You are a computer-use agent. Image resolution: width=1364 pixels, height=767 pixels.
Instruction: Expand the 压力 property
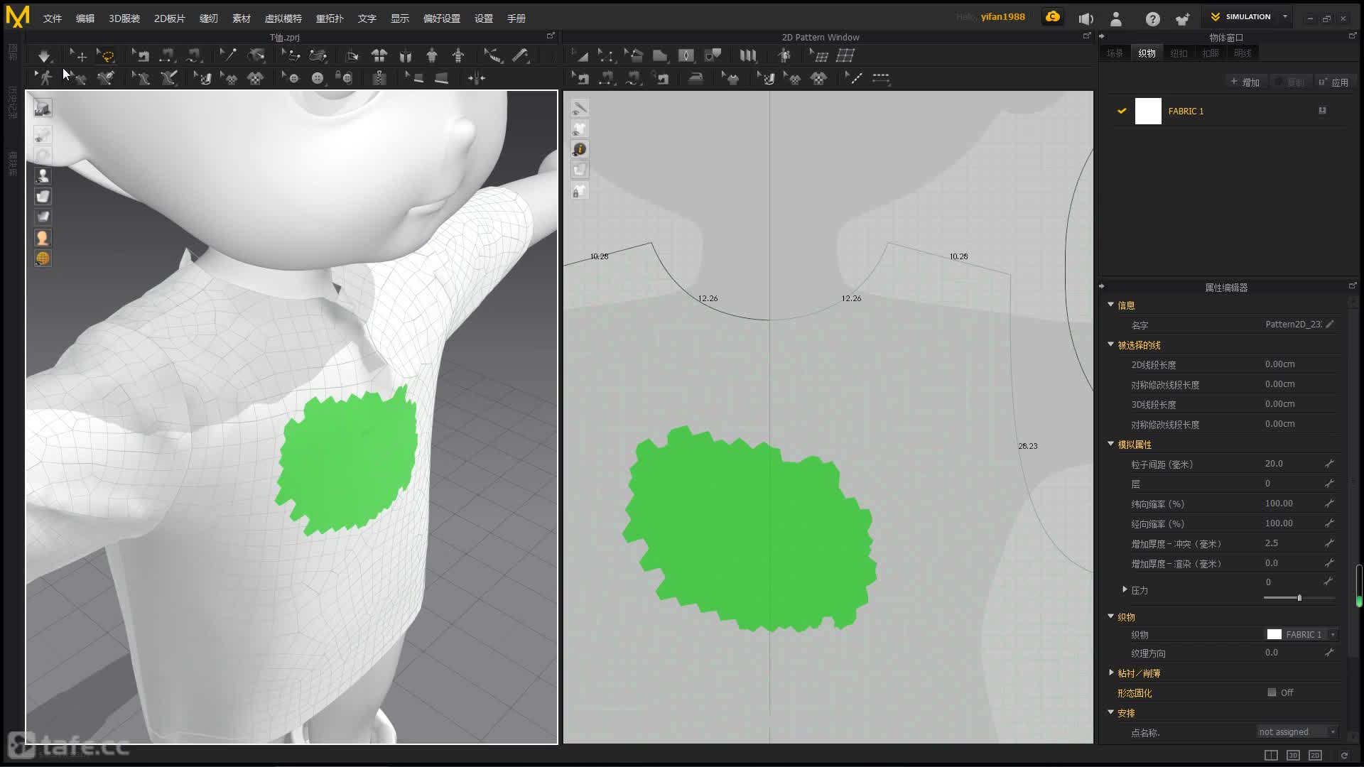point(1125,589)
